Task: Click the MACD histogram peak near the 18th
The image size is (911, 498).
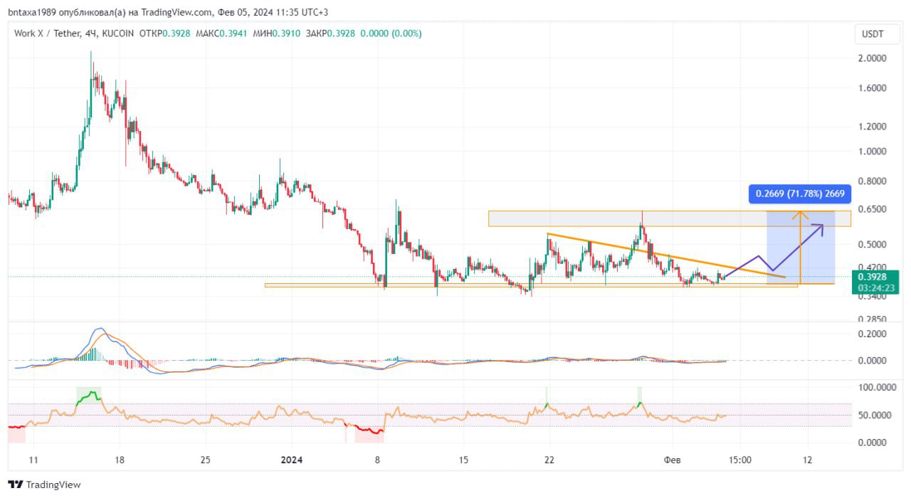Action: pyautogui.click(x=91, y=352)
